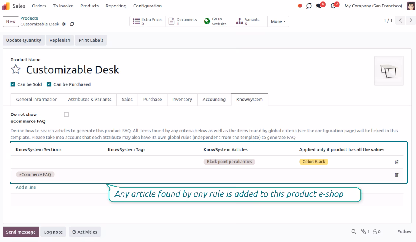
Task: Go to previous record arrow
Action: click(x=401, y=21)
